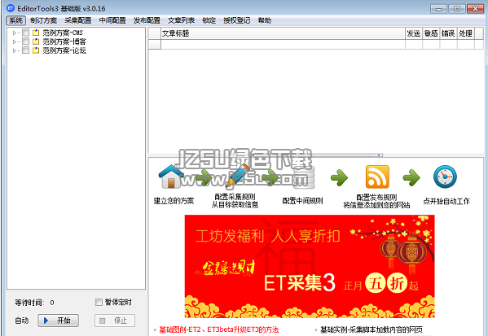Click the 配置采集规则 label
Image resolution: width=488 pixels, height=336 pixels.
point(235,197)
